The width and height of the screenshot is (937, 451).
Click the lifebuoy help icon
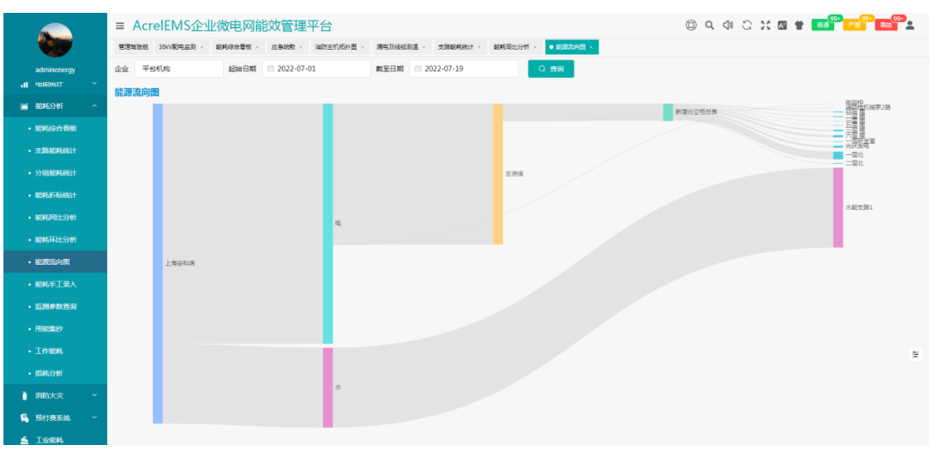[691, 25]
